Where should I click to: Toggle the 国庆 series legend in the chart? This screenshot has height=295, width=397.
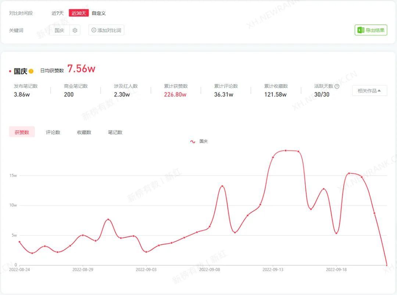(199, 141)
